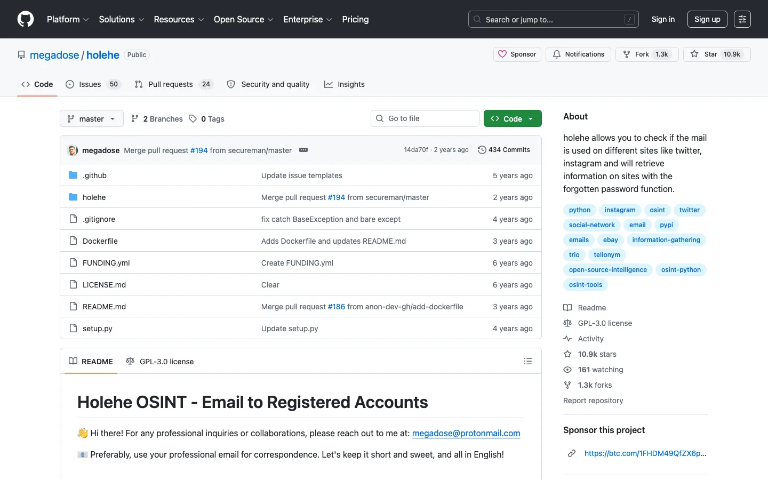Click megadose's avatar in commit bar
768x480 pixels.
(x=73, y=150)
